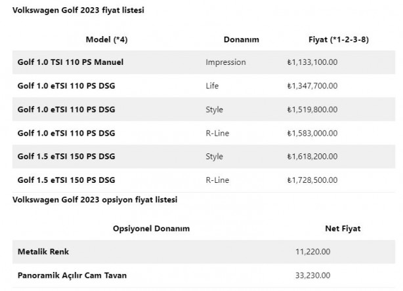Select the "Metalik Renk" option row label
Viewport: 403px width, 291px height.
[x=43, y=252]
